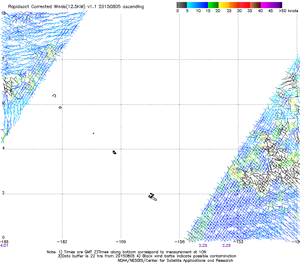300x263 pixels.
Task: Click the longitude label '-165'
Action: 4,242
